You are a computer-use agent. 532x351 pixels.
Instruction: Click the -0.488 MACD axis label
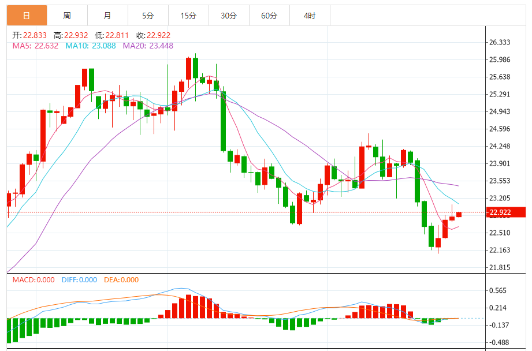click(498, 342)
